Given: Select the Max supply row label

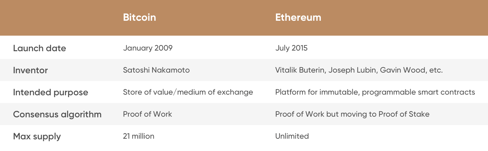Looking at the screenshot, I should (37, 136).
